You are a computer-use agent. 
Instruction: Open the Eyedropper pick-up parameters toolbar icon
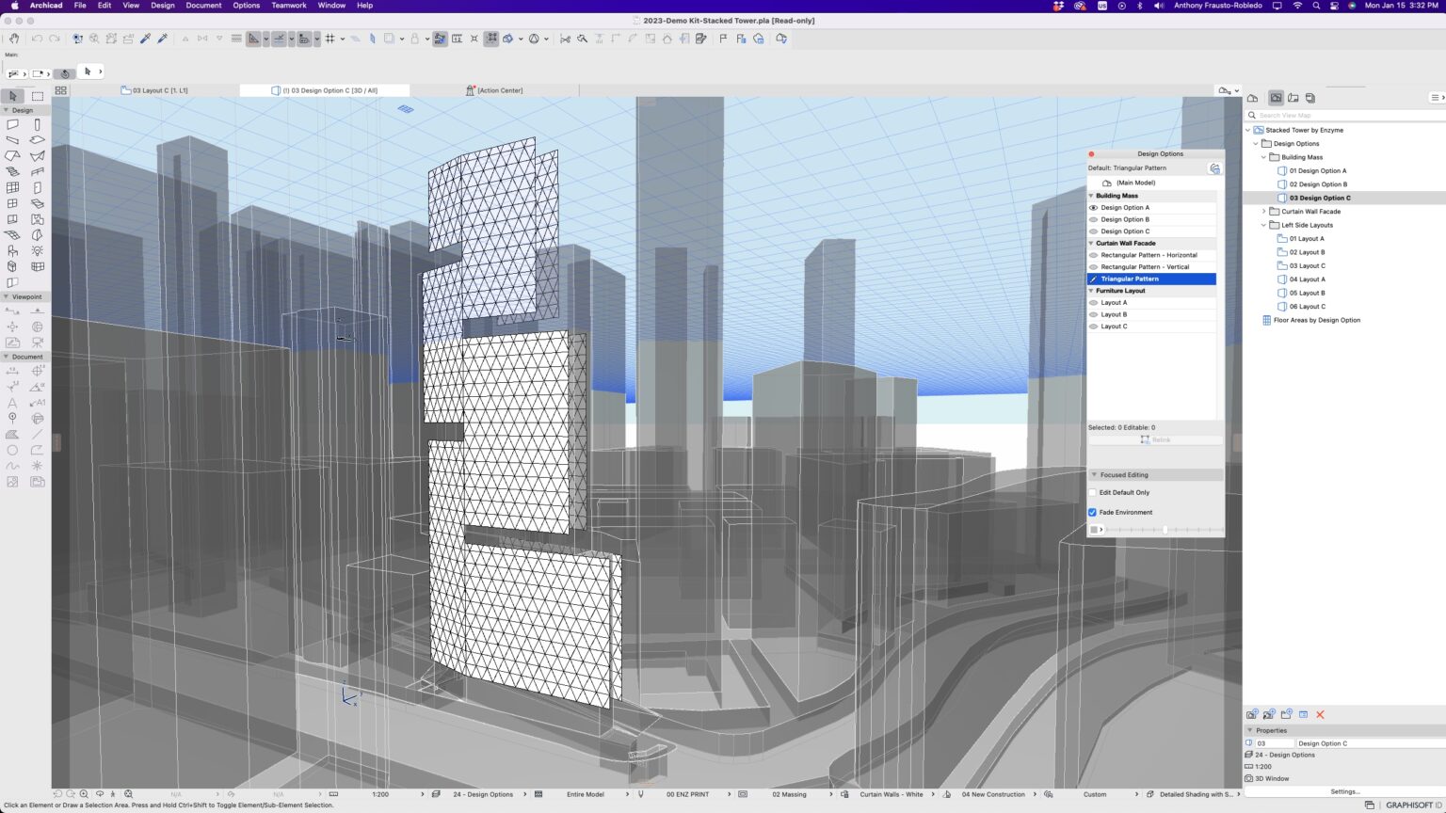click(x=144, y=39)
